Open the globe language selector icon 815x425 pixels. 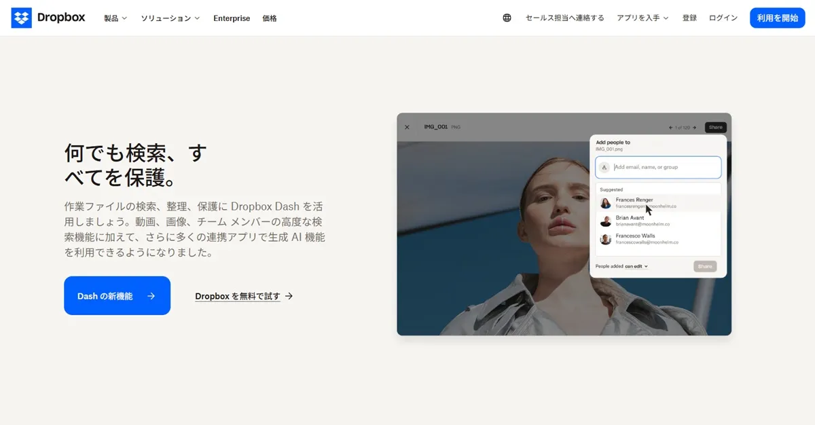(x=507, y=17)
